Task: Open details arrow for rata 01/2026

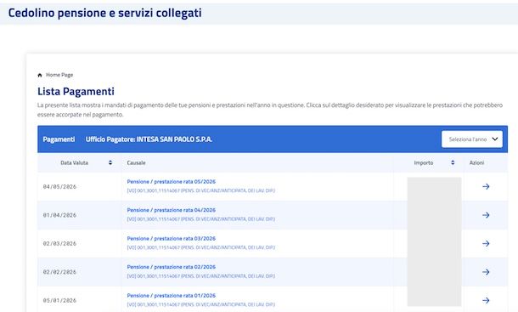Action: pyautogui.click(x=486, y=300)
